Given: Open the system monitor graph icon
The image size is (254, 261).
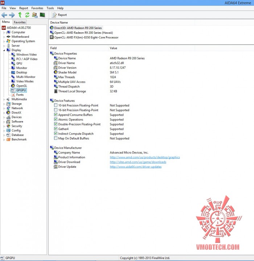Looking at the screenshot, I should (x=42, y=15).
